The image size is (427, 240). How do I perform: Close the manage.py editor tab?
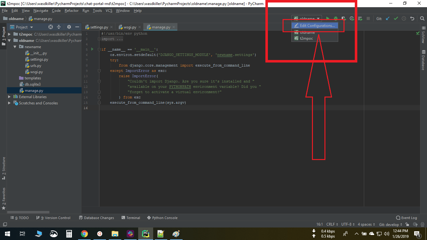pos(174,27)
